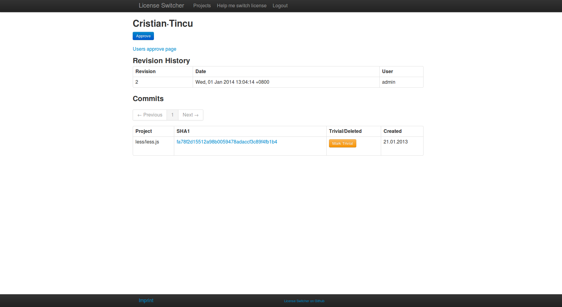This screenshot has width=562, height=307.
Task: Select the created date 21.01.2013
Action: tap(402, 146)
